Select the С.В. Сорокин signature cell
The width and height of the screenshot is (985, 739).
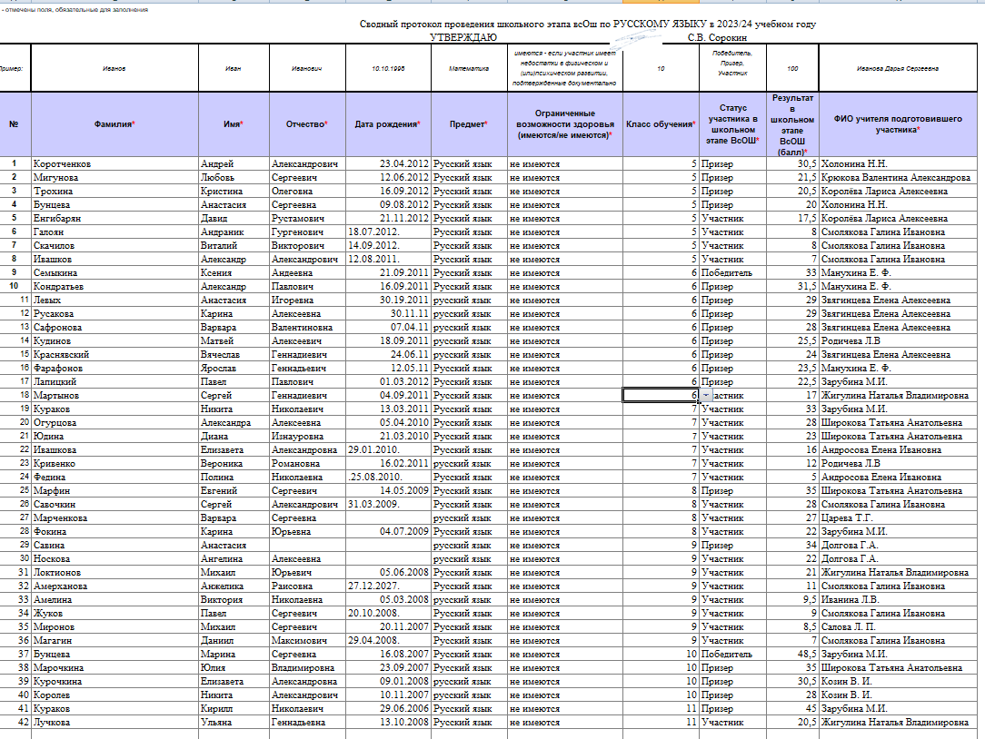tap(717, 37)
